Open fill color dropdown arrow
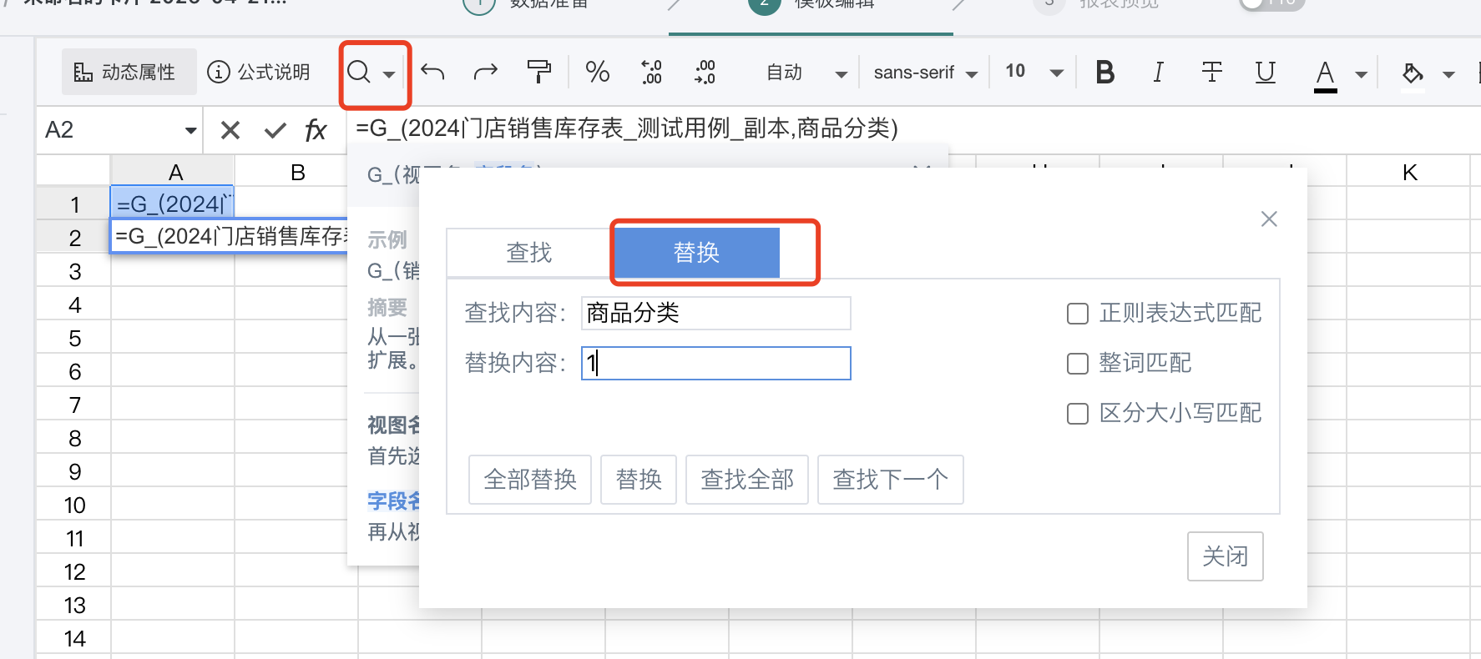 coord(1448,74)
